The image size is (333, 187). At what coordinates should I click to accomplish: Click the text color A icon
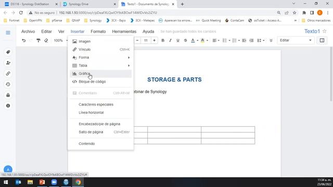(x=193, y=41)
